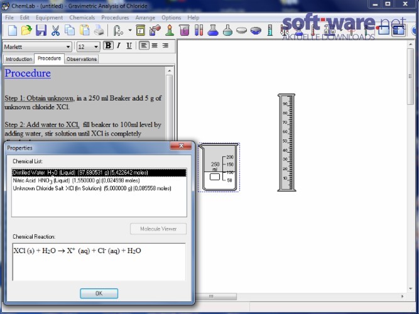The height and width of the screenshot is (314, 419).
Task: Click the Step 1: Obtain unknown link
Action: 40,98
